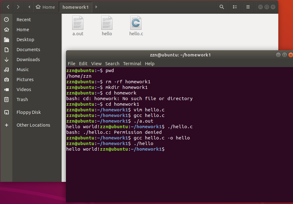Click the Trash bin icon
This screenshot has height=204, width=293.
[x=7, y=100]
